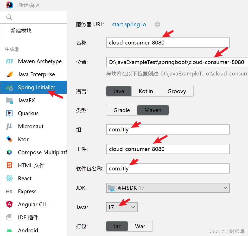Select IDE 插件 generator
The width and height of the screenshot is (248, 236).
[x=34, y=217]
